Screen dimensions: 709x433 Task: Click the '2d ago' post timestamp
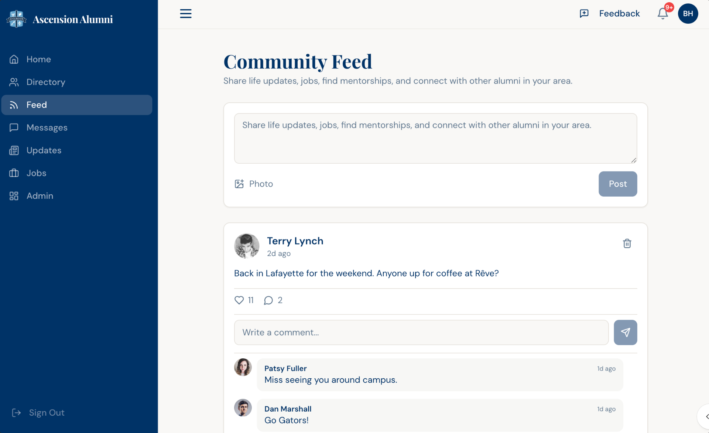(278, 254)
